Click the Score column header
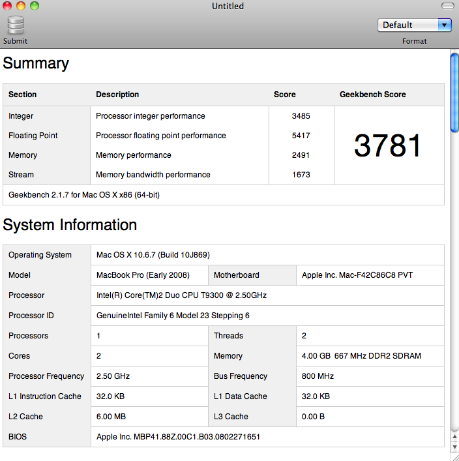 click(x=285, y=95)
